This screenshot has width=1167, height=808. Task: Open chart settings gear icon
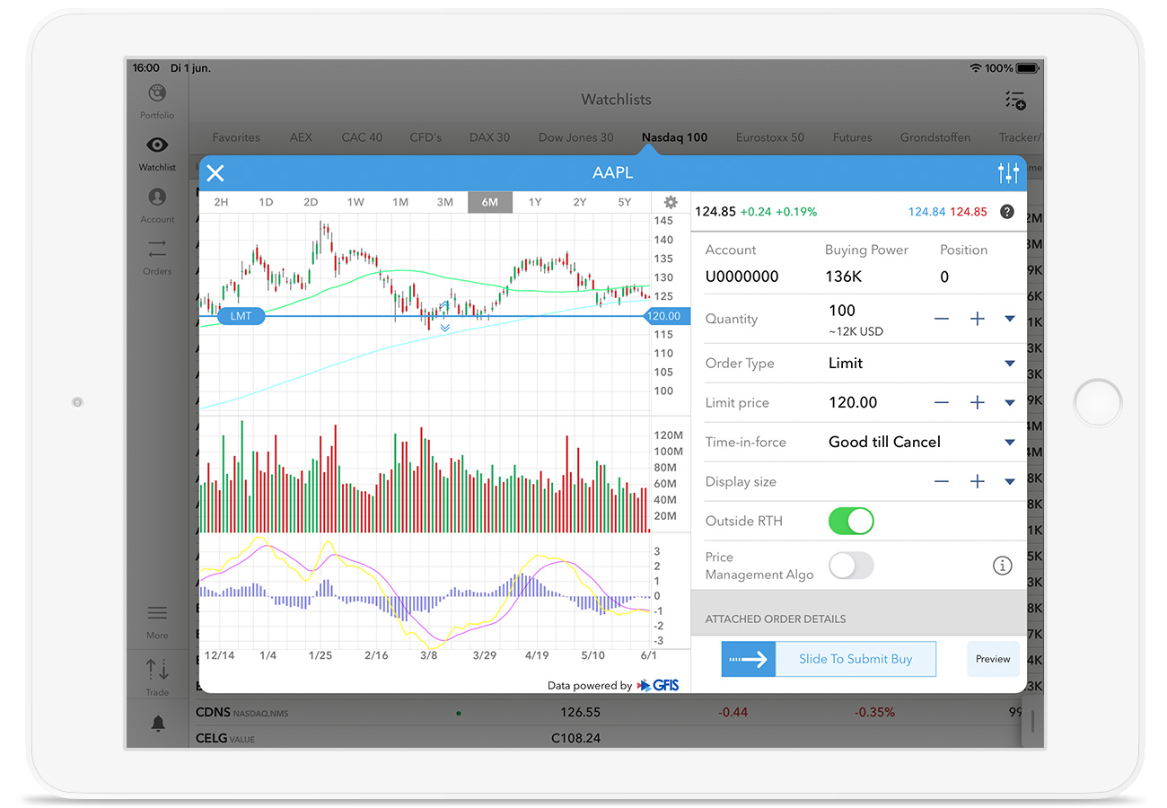pyautogui.click(x=671, y=202)
